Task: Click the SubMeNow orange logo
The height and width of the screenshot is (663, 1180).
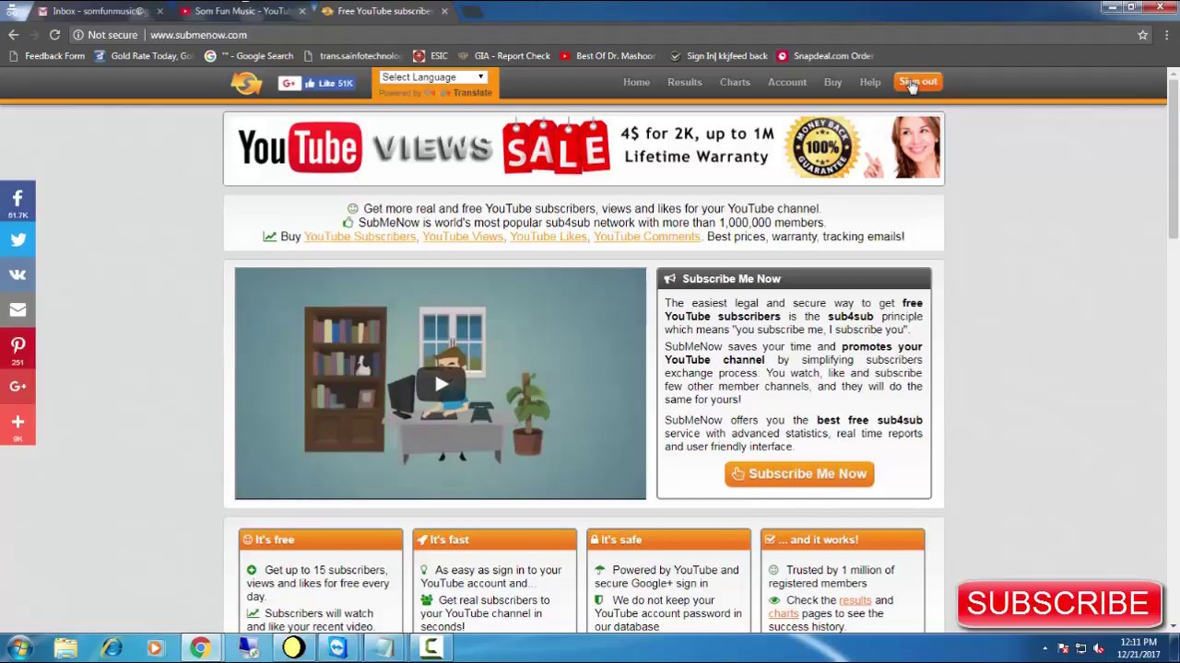Action: tap(246, 83)
